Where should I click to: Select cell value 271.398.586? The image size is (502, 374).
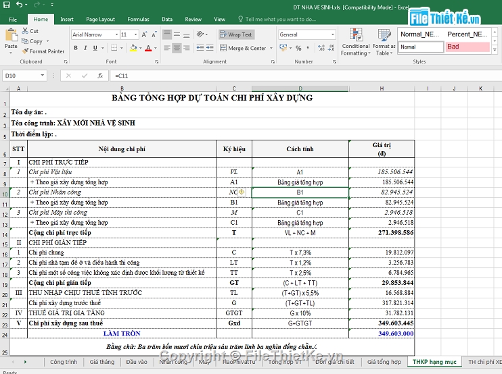coord(382,232)
